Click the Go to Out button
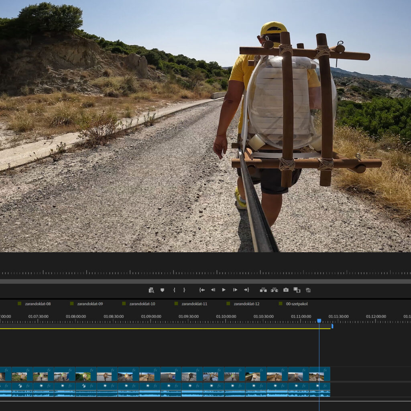The width and height of the screenshot is (411, 411). pyautogui.click(x=246, y=290)
